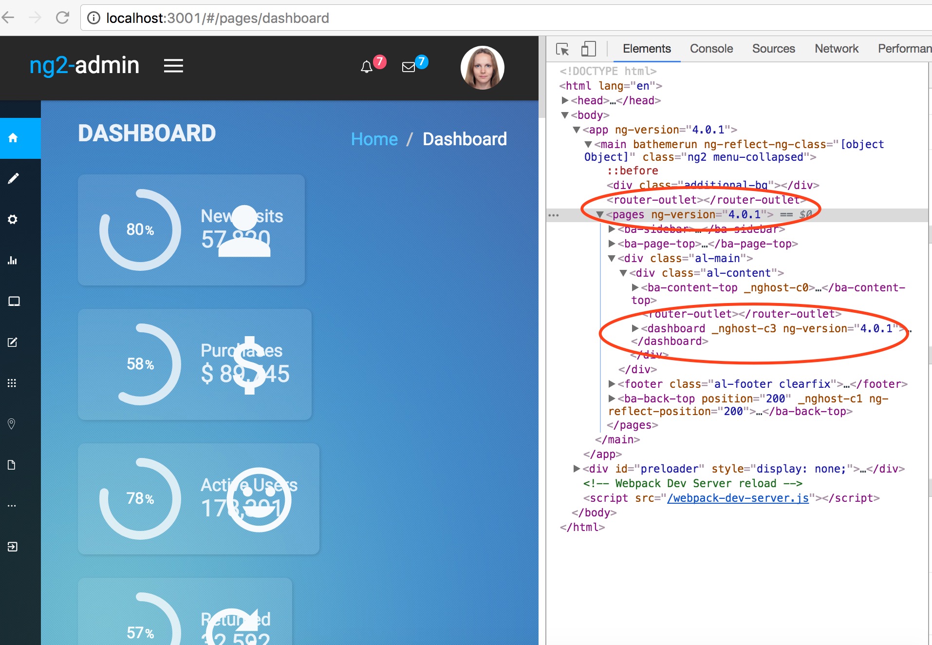Viewport: 932px width, 645px height.
Task: Click the browser back arrow
Action: click(8, 18)
